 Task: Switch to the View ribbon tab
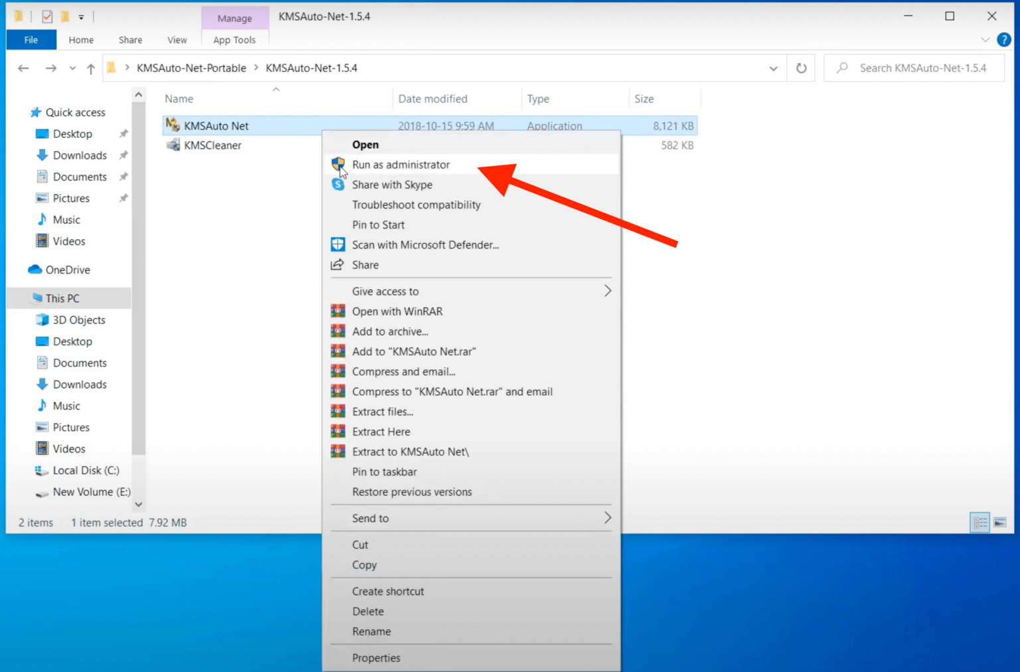tap(177, 40)
